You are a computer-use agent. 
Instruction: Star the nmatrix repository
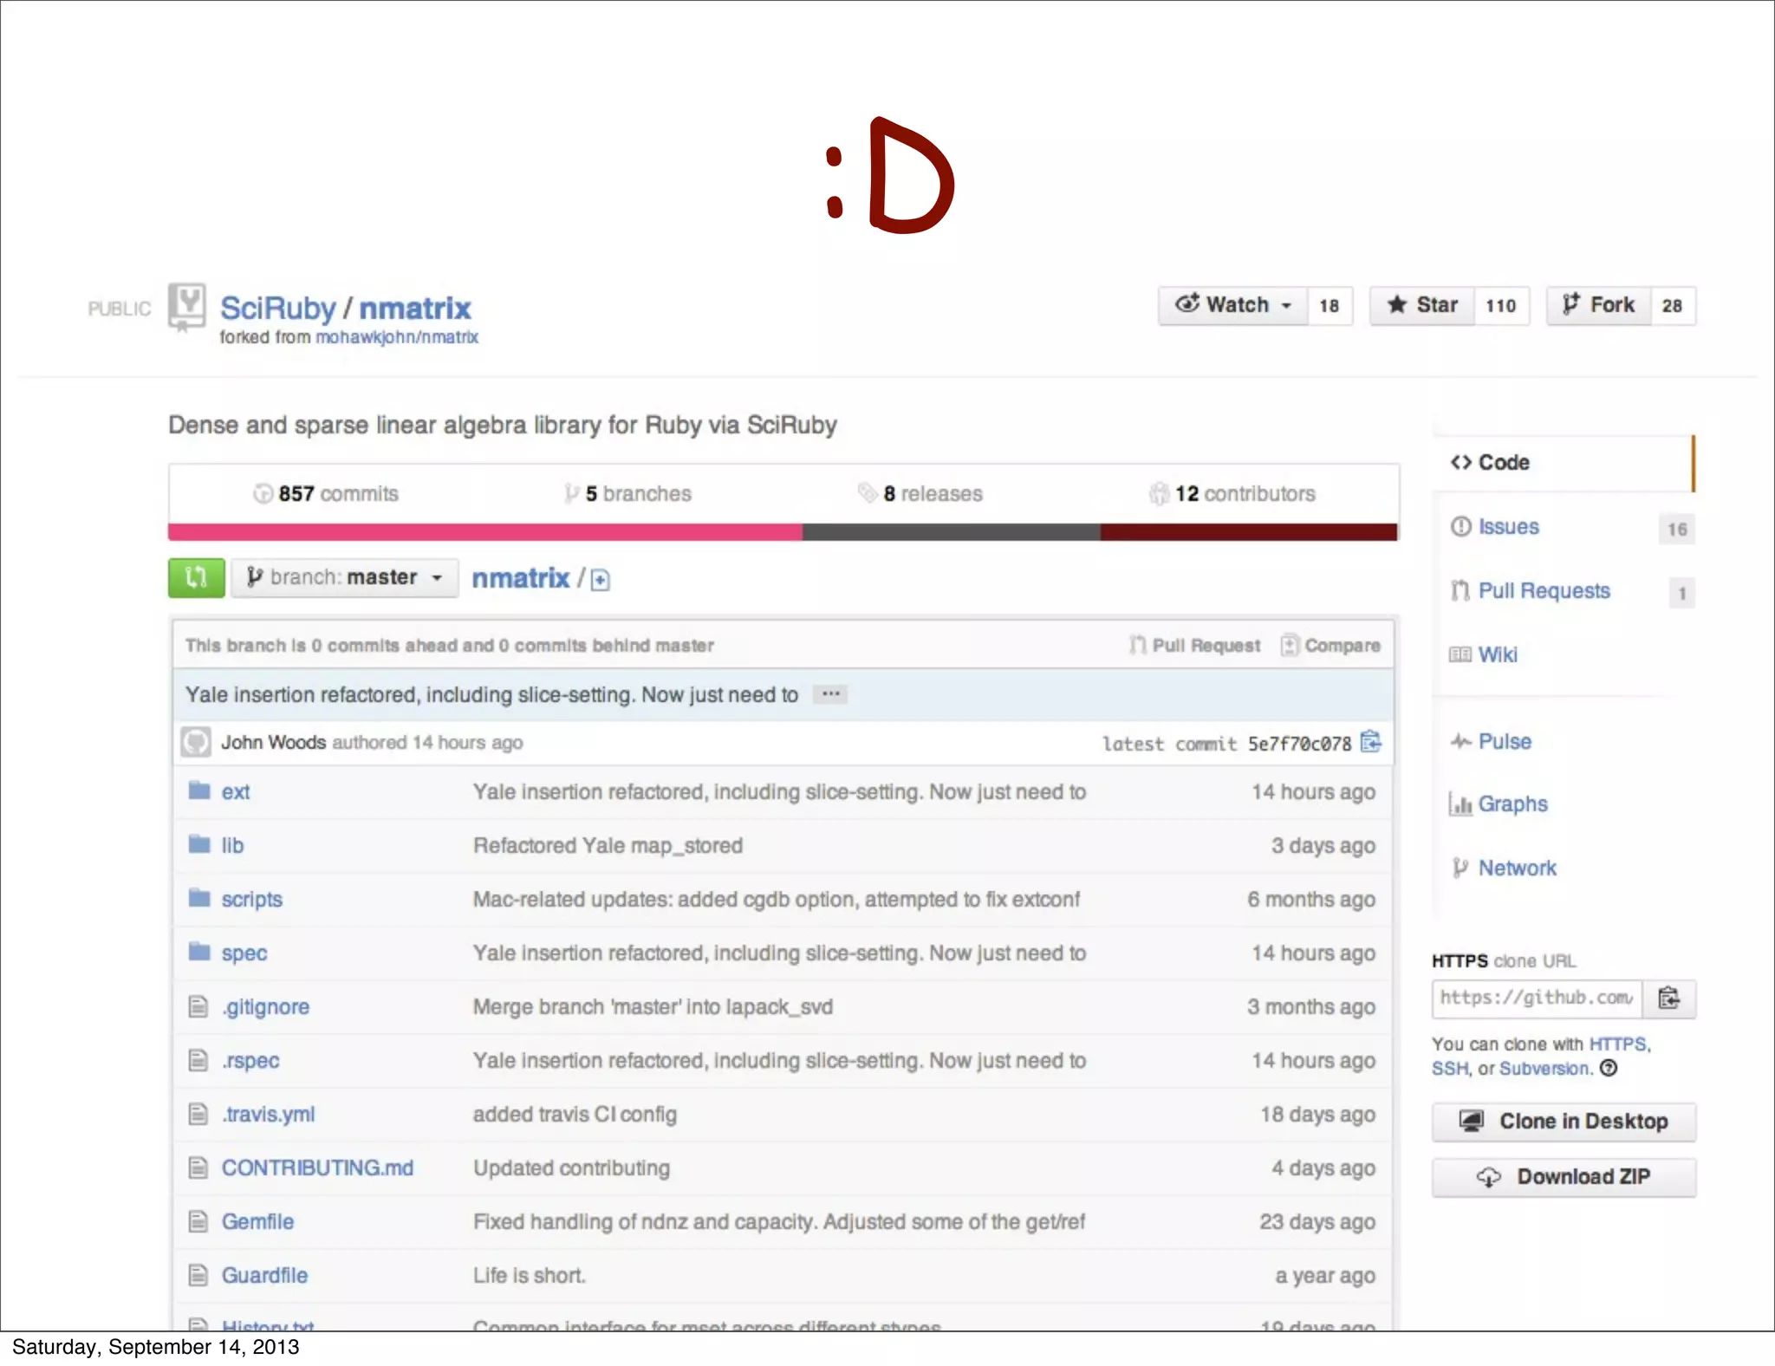click(1423, 305)
